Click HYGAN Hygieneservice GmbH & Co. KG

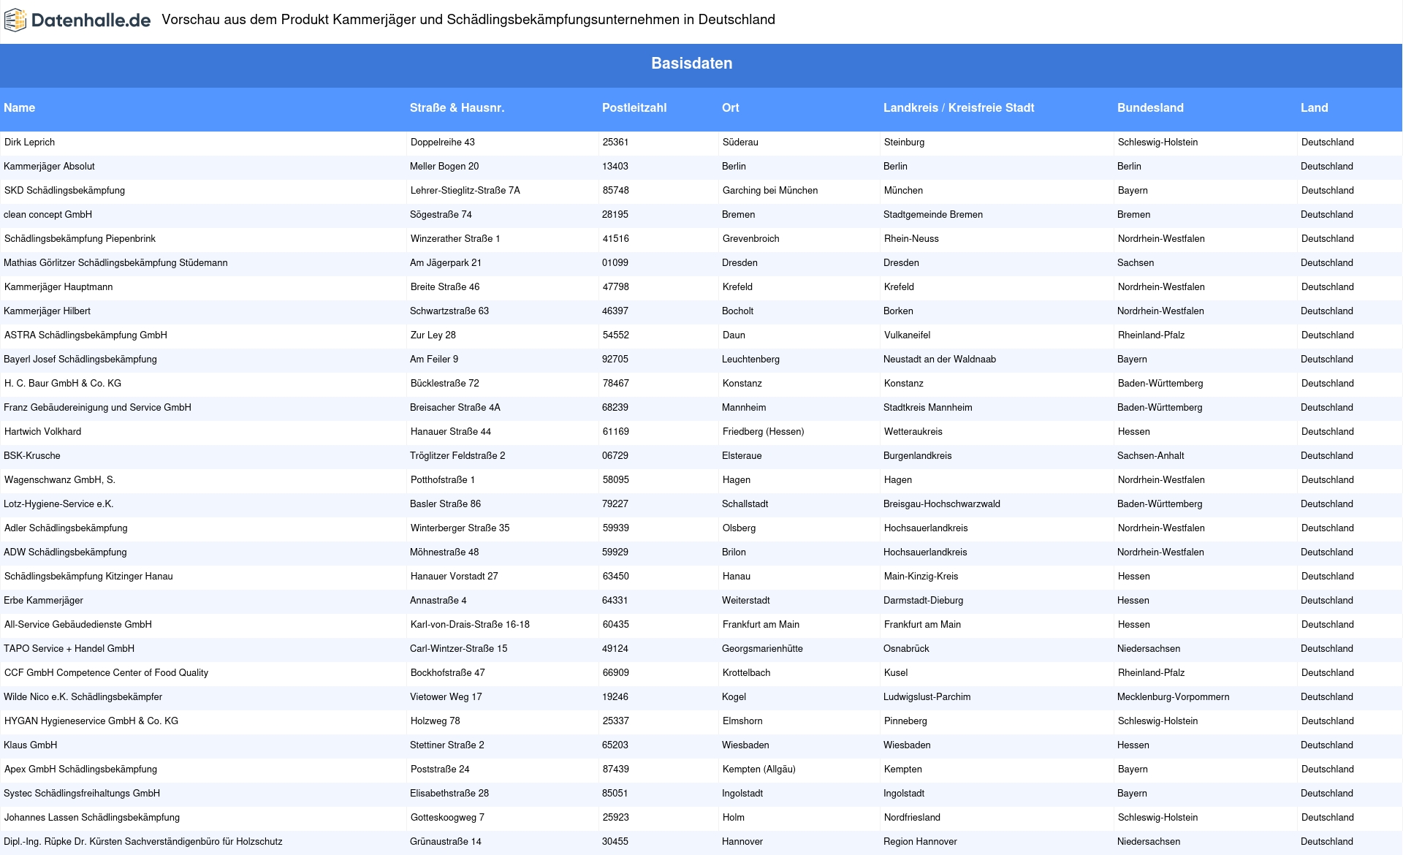[91, 721]
